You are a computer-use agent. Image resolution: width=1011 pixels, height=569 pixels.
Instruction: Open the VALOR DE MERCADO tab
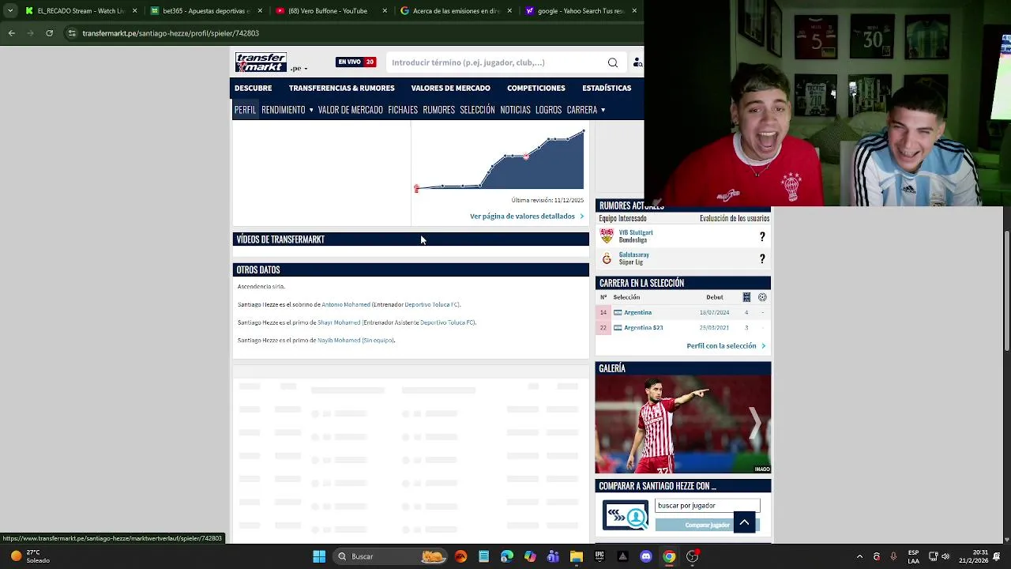tap(351, 110)
